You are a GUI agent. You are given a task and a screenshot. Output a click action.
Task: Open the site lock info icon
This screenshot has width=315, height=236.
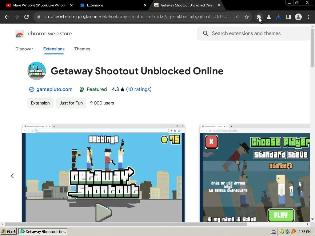(x=39, y=17)
